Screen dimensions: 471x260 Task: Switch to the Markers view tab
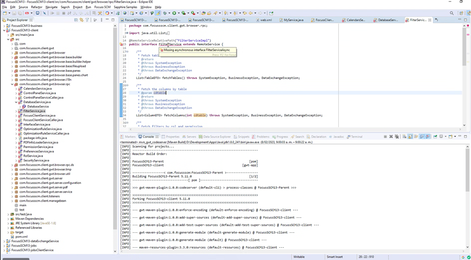click(x=128, y=137)
